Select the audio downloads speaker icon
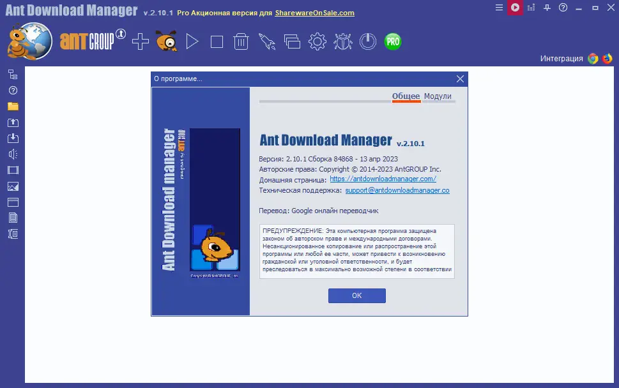This screenshot has width=619, height=388. tap(11, 154)
